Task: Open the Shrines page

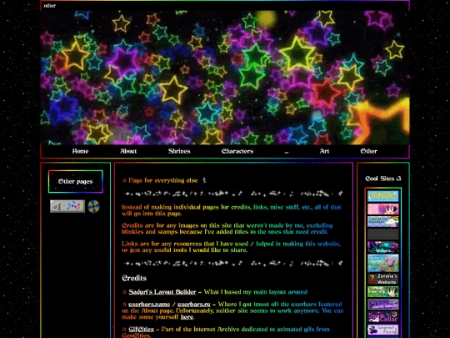Action: pos(179,151)
